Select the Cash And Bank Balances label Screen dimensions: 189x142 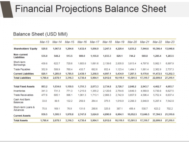(22, 101)
